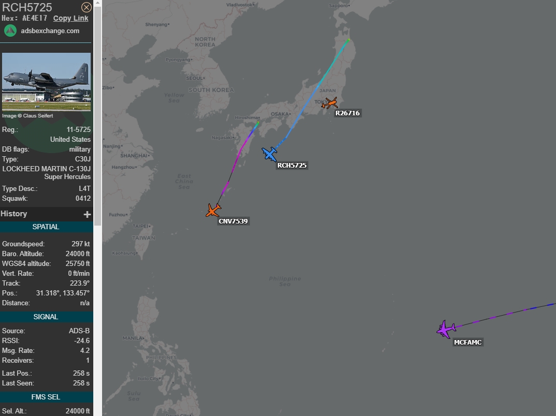Click the Sel. Alt. value 24000 ft
Screen dimensions: 556x416
coord(78,411)
